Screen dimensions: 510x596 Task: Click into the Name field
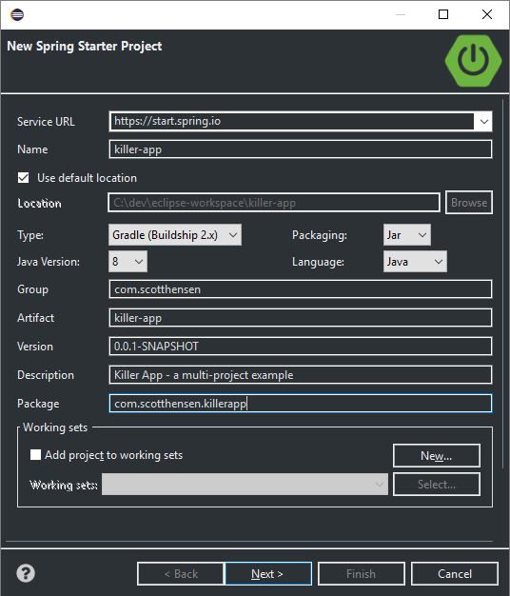[x=301, y=149]
